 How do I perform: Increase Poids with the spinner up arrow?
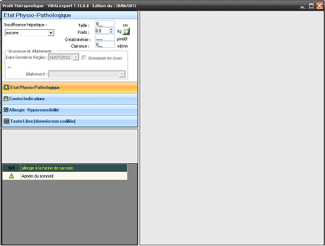111,29
